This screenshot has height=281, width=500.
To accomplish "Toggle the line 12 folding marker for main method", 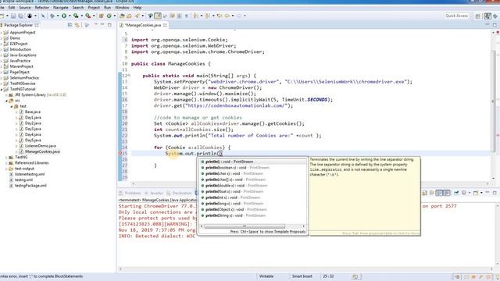I will click(x=129, y=75).
